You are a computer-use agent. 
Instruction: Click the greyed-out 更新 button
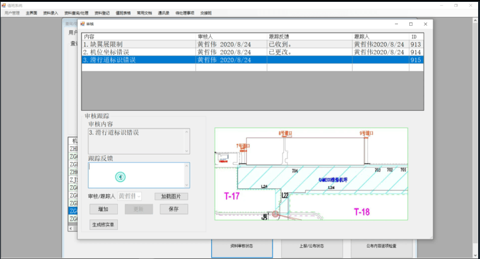click(x=139, y=209)
